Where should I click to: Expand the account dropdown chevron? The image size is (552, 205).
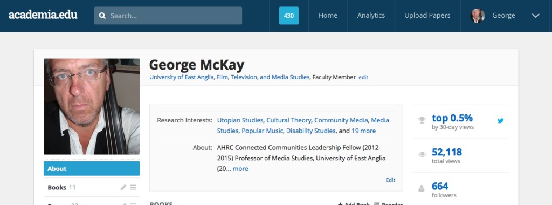(535, 16)
